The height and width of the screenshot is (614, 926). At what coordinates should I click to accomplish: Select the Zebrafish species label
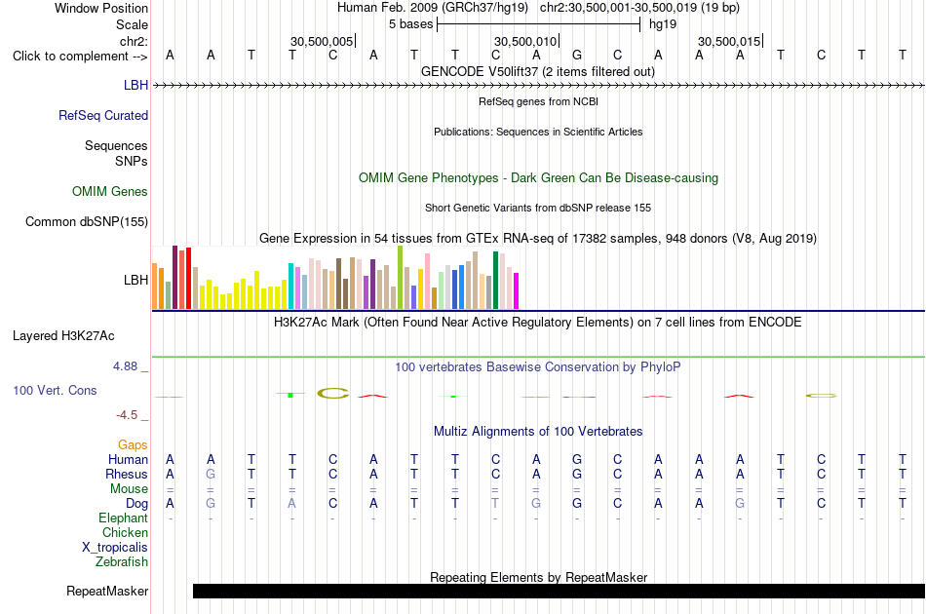122,561
